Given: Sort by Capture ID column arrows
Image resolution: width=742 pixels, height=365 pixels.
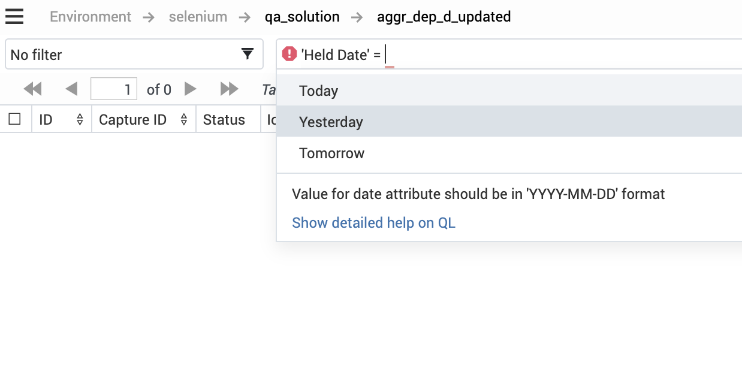Looking at the screenshot, I should click(x=184, y=120).
